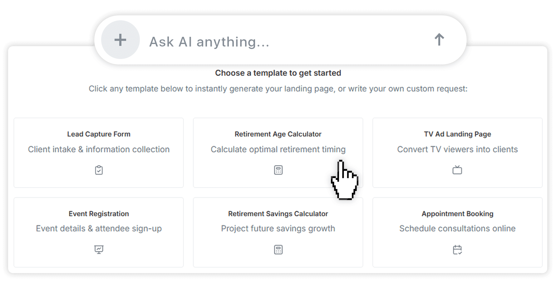Viewport: 556px width, 299px height.
Task: Click 'Event details & attendee sign-up' text
Action: (x=99, y=228)
